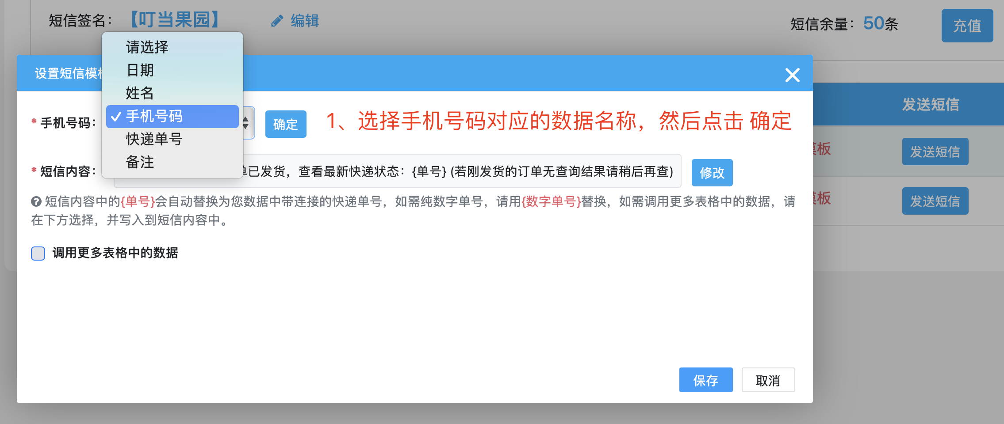Select 请选择 from the dropdown list

tap(147, 47)
